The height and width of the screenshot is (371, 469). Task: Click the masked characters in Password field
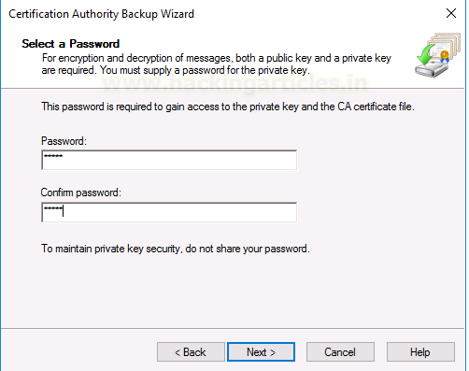pyautogui.click(x=53, y=156)
